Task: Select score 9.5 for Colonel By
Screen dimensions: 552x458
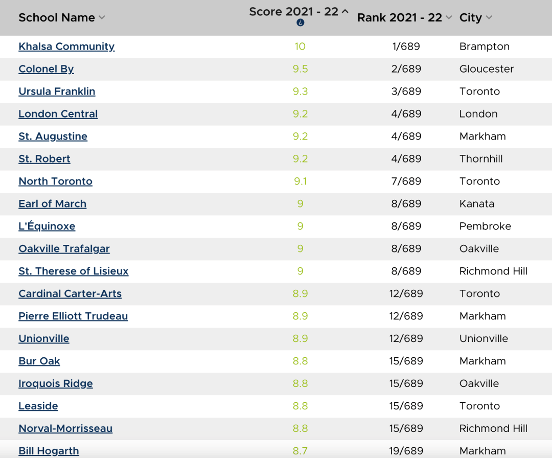Action: [301, 69]
